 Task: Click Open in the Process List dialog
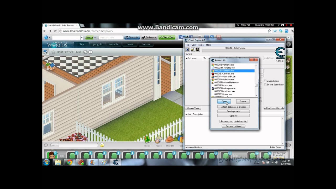224,102
